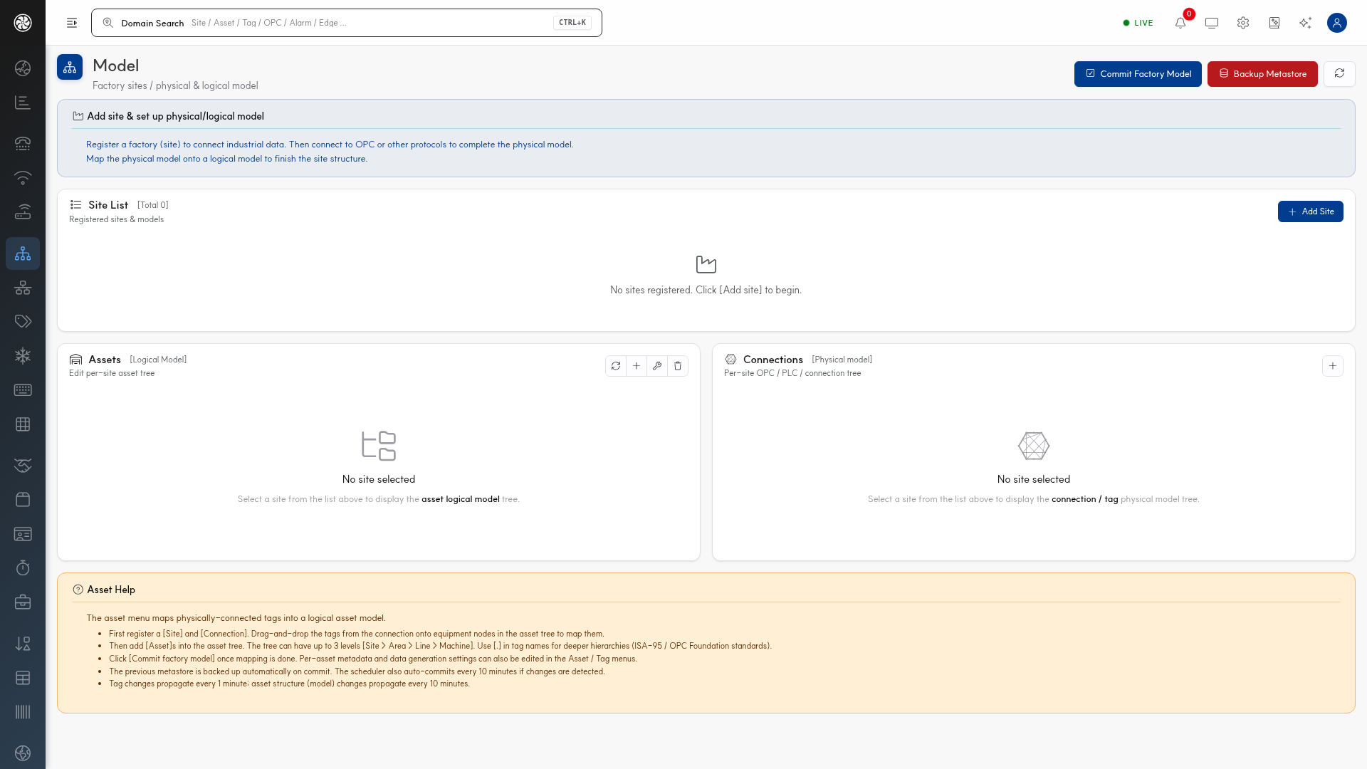The image size is (1367, 769).
Task: Open the notifications bell
Action: [x=1180, y=23]
